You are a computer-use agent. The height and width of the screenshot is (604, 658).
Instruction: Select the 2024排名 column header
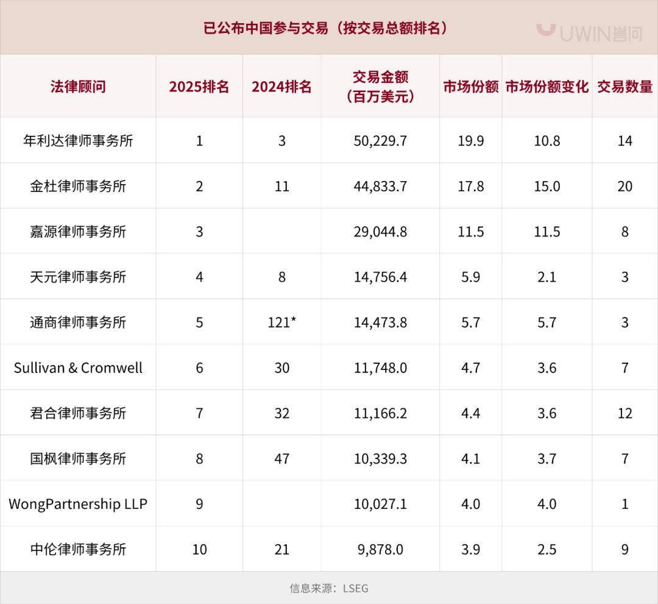click(x=281, y=87)
